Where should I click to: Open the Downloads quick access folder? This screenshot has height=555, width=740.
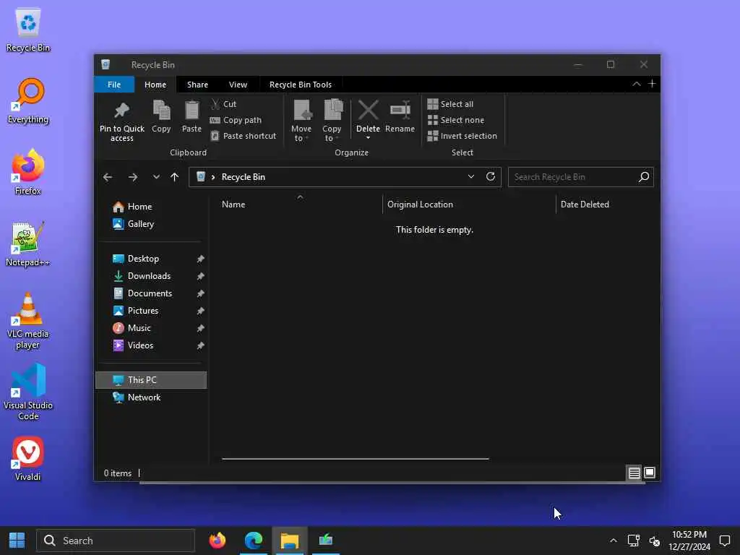pos(151,276)
